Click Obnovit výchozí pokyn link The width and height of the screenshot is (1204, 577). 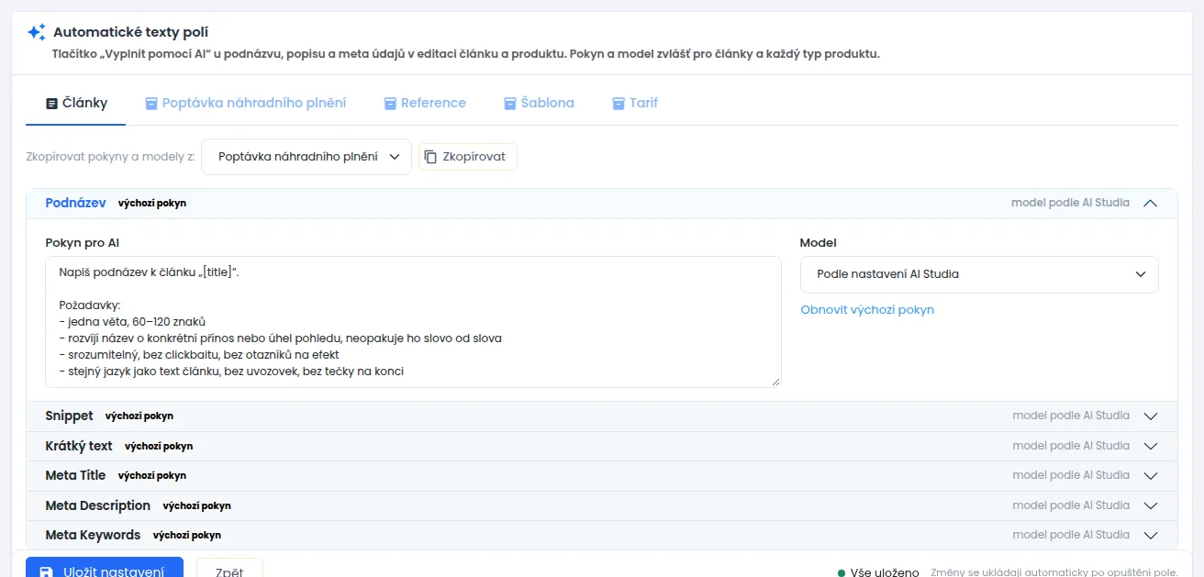867,310
